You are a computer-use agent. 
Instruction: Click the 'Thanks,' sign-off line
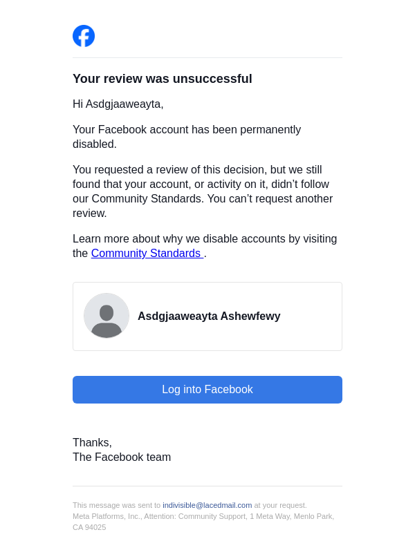tap(92, 443)
